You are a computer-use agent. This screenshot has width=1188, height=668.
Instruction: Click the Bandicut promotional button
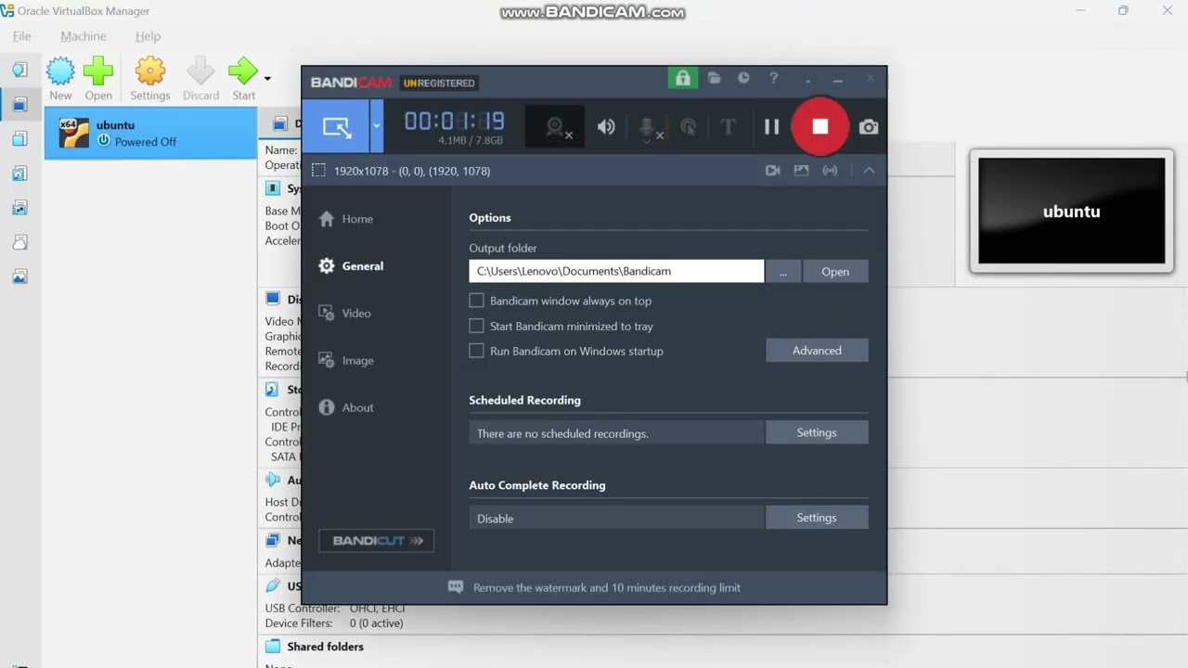point(376,541)
